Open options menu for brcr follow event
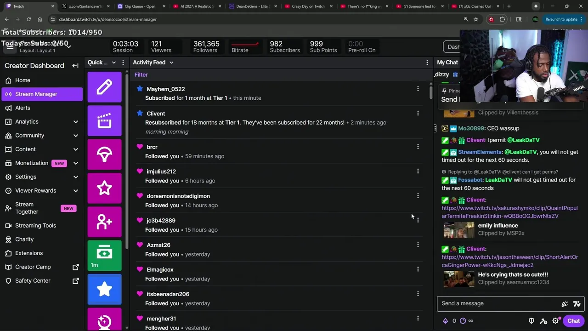588x331 pixels. click(418, 147)
